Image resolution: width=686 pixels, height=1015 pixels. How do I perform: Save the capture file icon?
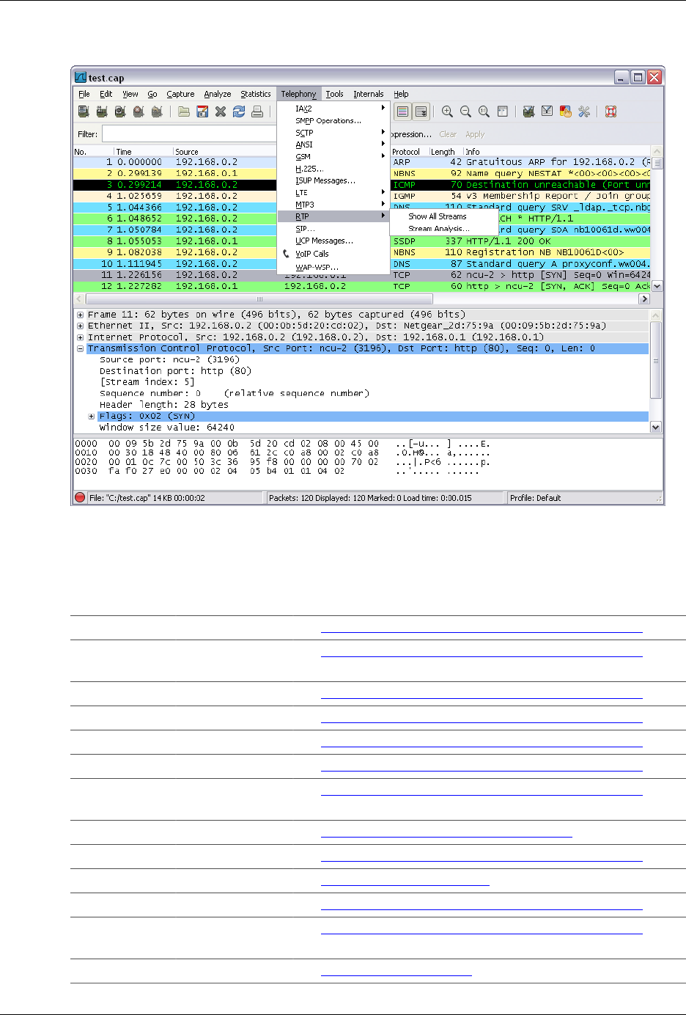click(202, 111)
